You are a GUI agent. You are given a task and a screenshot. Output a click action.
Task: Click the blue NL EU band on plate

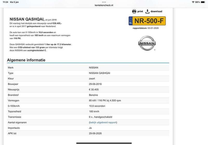[131, 21]
